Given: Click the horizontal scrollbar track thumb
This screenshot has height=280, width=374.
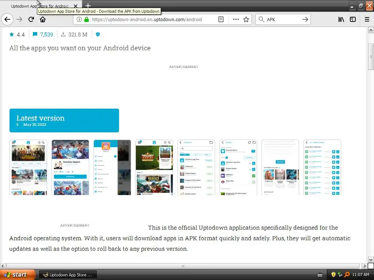Looking at the screenshot, I should pyautogui.click(x=183, y=266).
